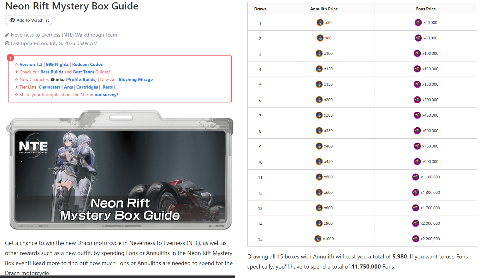Click draw number 10 cell
The image size is (486, 278).
[x=260, y=162]
